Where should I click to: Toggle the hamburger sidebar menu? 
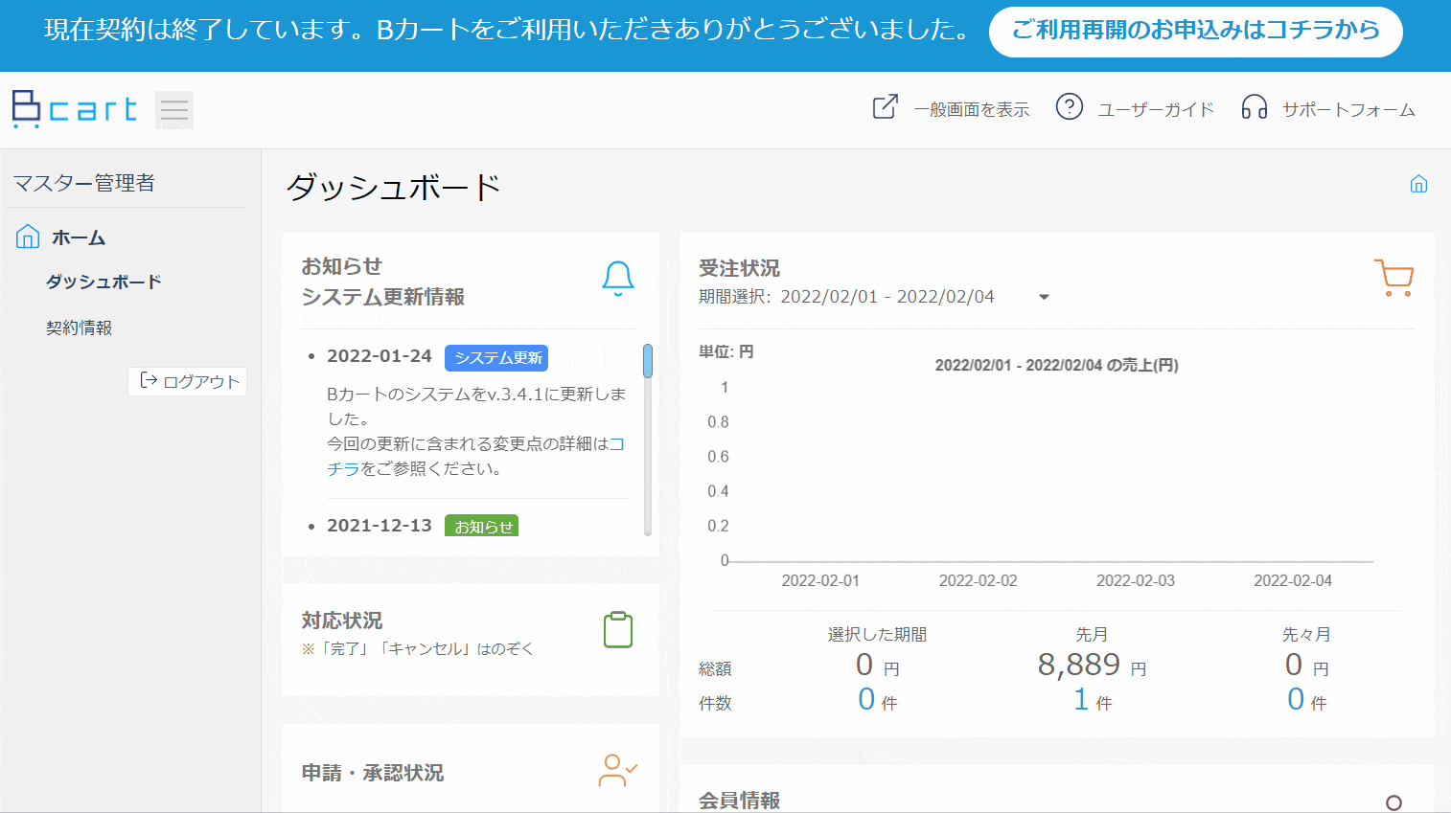(x=174, y=110)
